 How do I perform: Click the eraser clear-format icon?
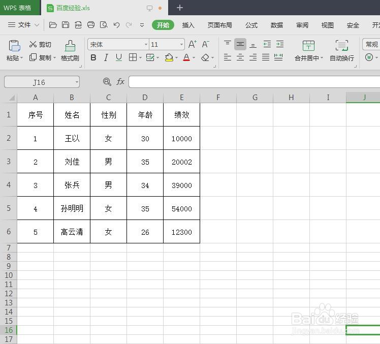tap(205, 57)
